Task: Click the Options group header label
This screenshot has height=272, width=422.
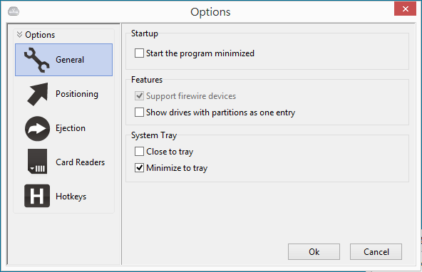Action: [40, 35]
